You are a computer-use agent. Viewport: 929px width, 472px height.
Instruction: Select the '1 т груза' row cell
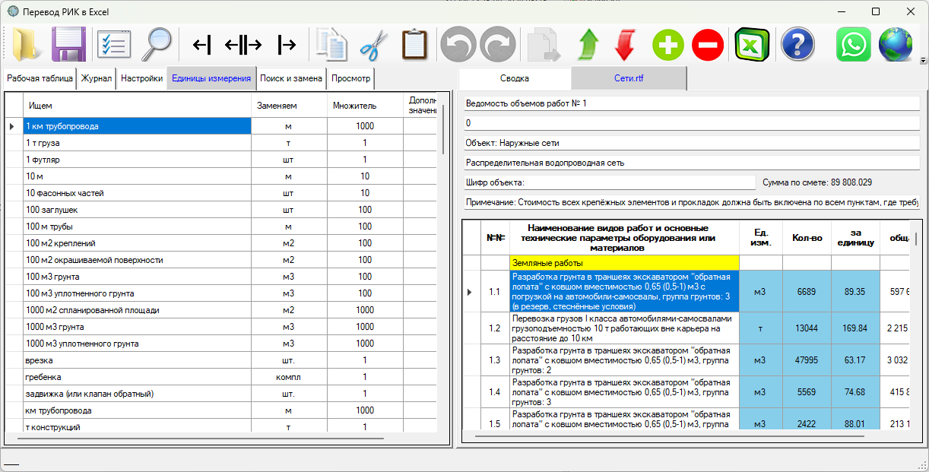click(x=137, y=143)
